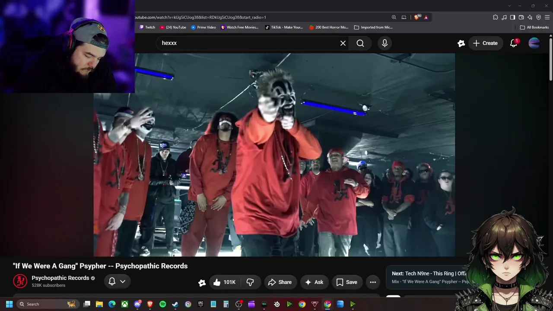Screen dimensions: 553x311
Task: Open Steam from the taskbar
Action: click(x=175, y=304)
